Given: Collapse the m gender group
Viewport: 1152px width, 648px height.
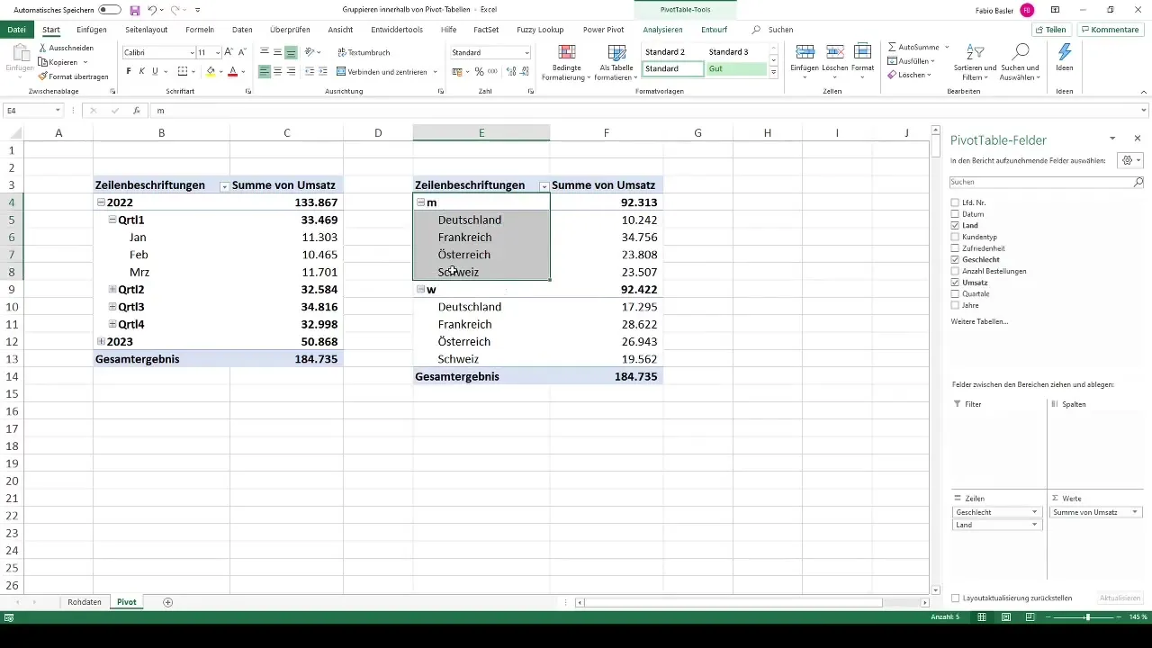Looking at the screenshot, I should (421, 202).
